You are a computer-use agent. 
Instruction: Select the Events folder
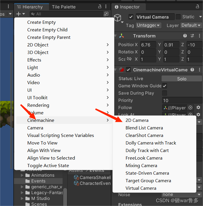tap(38, 181)
